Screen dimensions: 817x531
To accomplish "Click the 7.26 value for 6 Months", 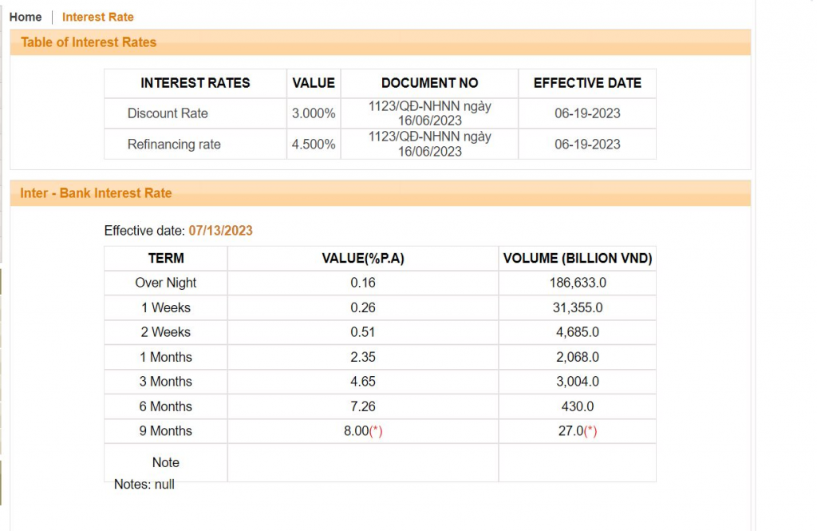I will pos(363,406).
